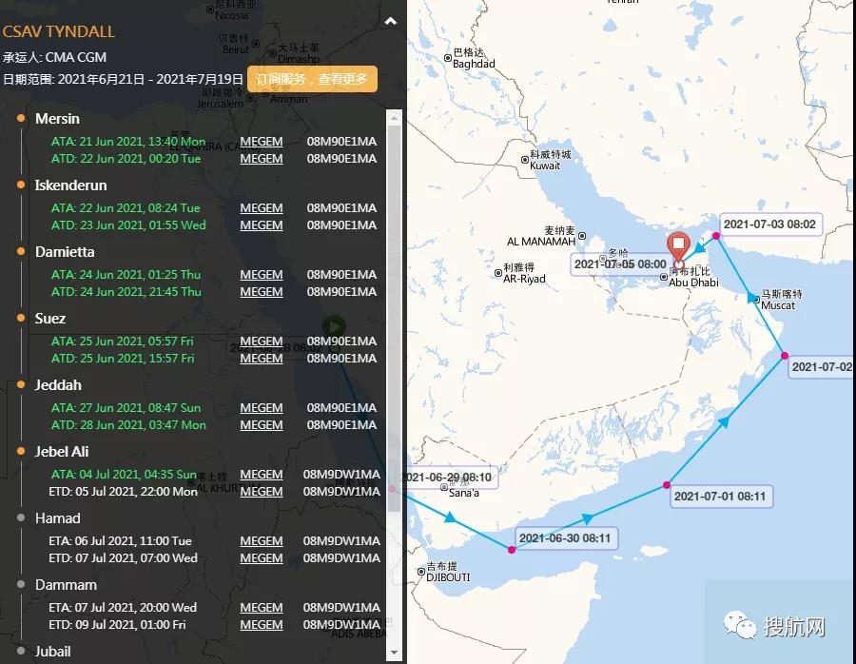Screen dimensions: 856x664
Task: Click the blue direction arrow south of Sana'a
Action: (x=451, y=518)
